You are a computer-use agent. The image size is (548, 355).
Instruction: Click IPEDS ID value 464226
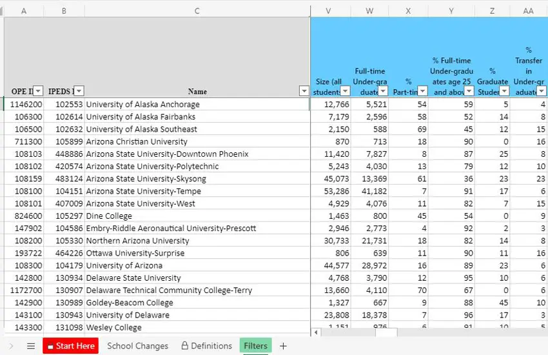[x=64, y=253]
